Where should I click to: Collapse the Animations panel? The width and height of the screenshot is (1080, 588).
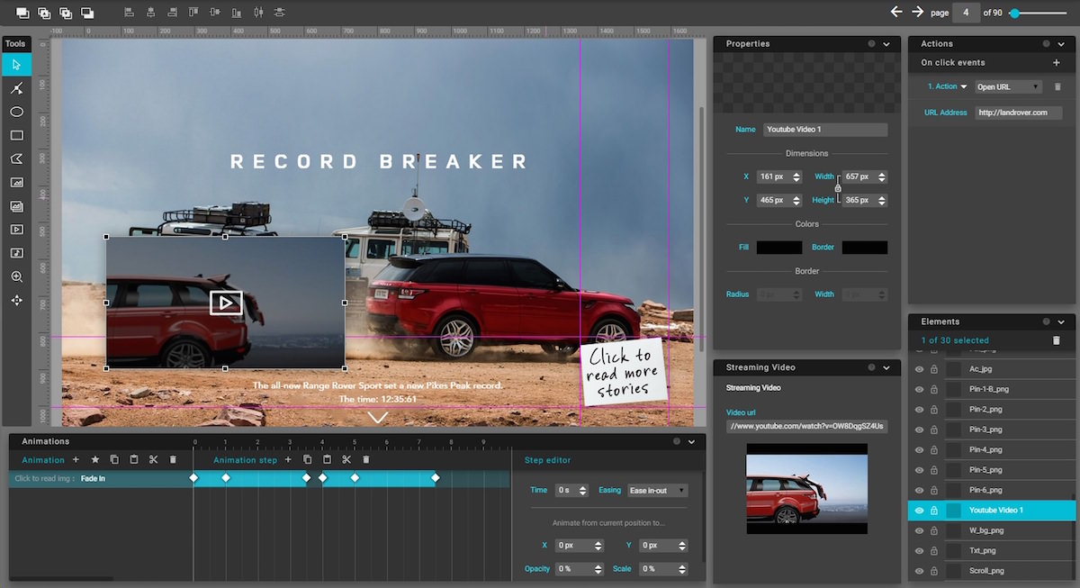click(x=691, y=441)
